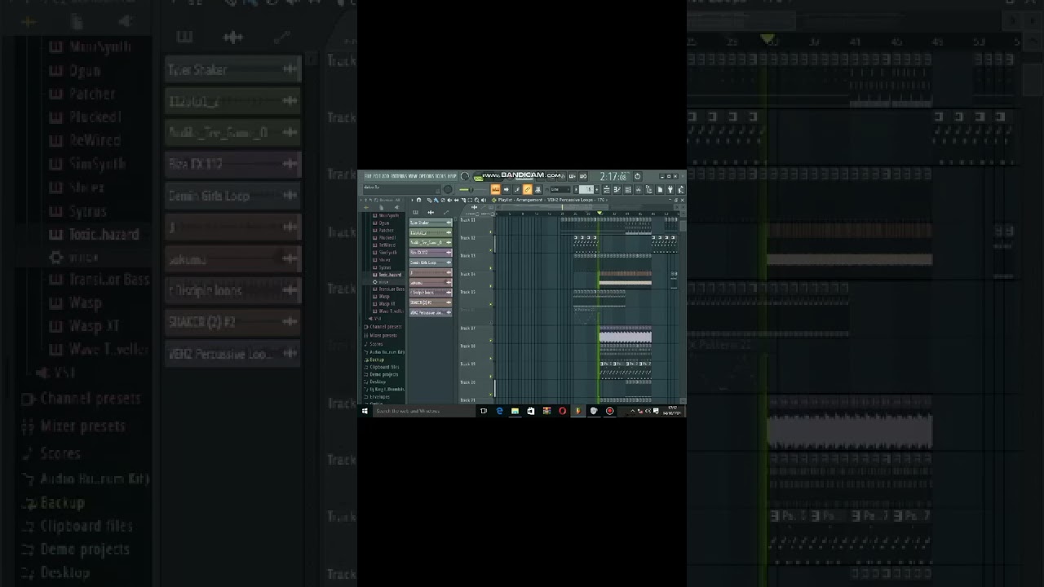Open the View playlist toolbar icon

coord(606,189)
